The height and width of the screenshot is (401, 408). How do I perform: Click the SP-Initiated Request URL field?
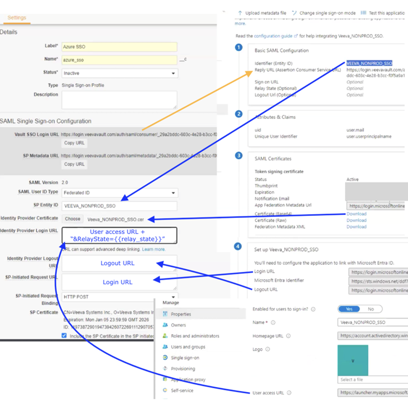(120, 282)
